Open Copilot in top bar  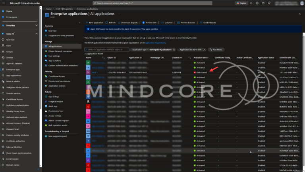pyautogui.click(x=241, y=3)
